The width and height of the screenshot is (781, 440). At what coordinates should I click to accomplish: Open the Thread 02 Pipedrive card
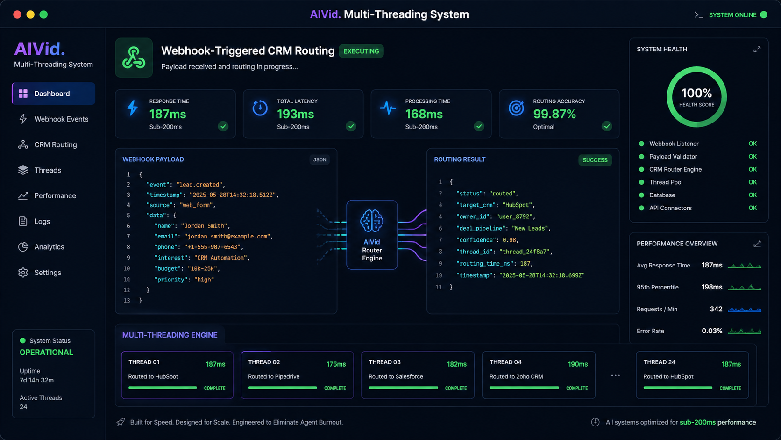point(297,375)
